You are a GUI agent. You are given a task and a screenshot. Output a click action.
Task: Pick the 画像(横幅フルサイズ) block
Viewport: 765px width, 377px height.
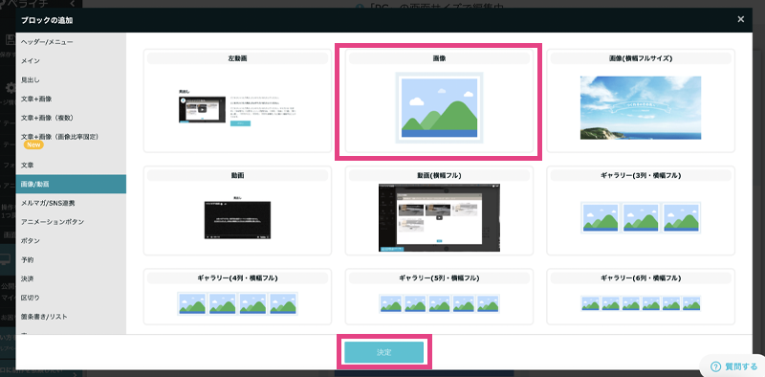pyautogui.click(x=641, y=100)
